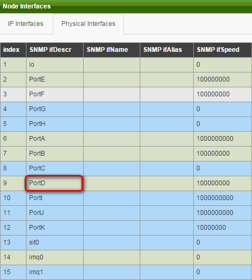This screenshot has width=252, height=280.
Task: Select the PortI interface row
Action: 126,198
